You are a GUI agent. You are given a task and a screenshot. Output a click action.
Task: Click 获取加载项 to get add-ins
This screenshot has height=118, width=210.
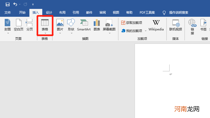[132, 23]
